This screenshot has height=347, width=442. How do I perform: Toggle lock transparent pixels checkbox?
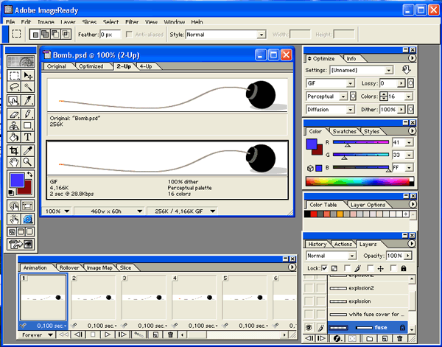324,268
